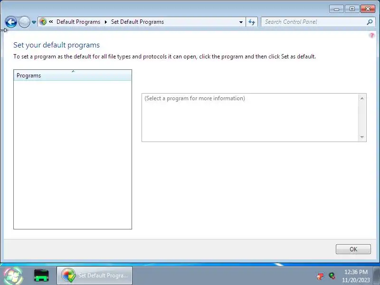Open the green printer taskbar icon
Screen dimensions: 380x285
click(x=41, y=275)
